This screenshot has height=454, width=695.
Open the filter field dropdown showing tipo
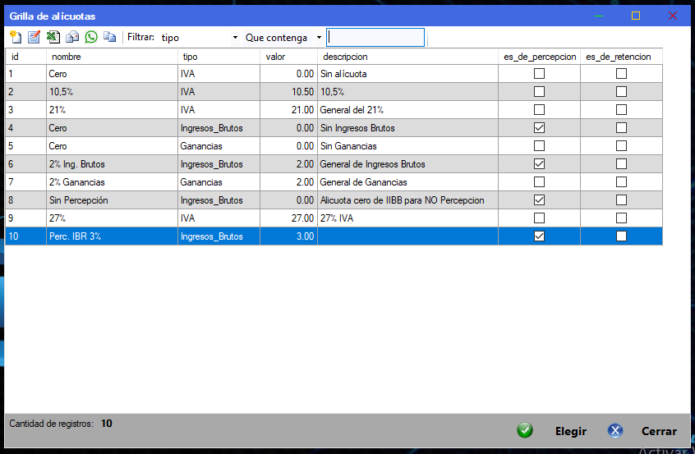(235, 38)
